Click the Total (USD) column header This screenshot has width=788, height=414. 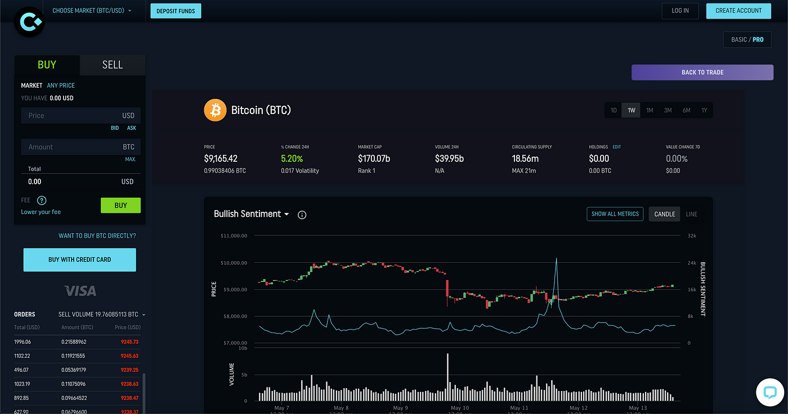click(26, 327)
